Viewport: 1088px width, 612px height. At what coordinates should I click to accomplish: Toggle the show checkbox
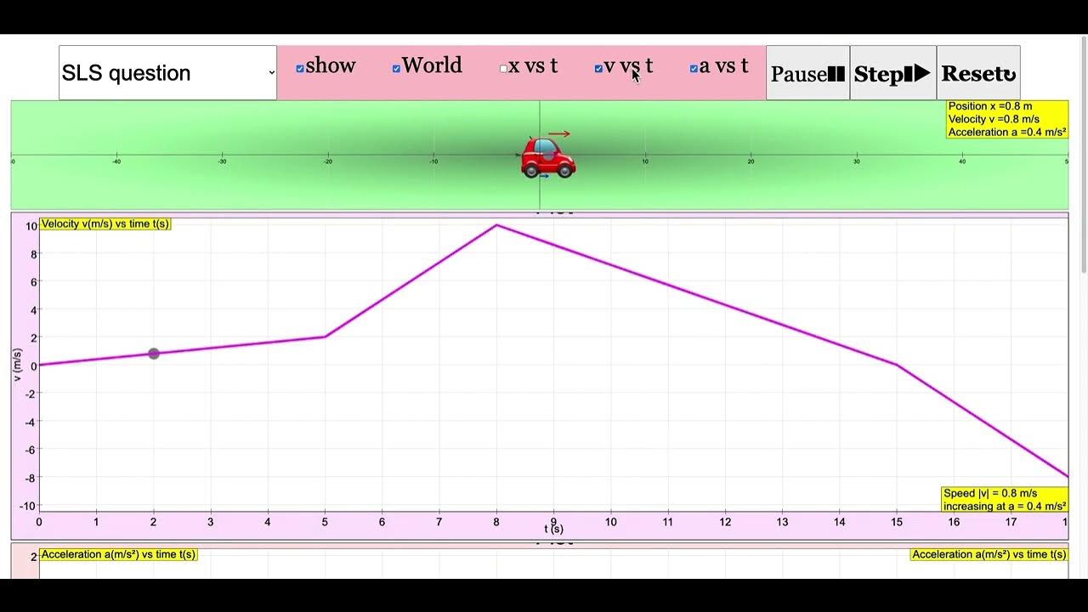300,69
